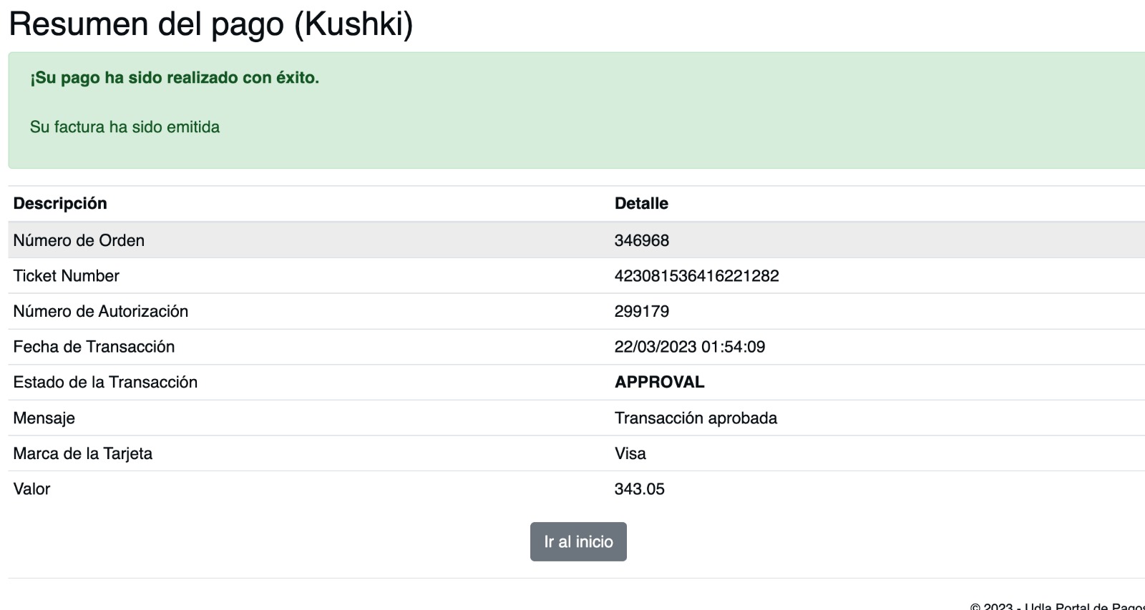The height and width of the screenshot is (610, 1145).
Task: Click the "Detalle" column header
Action: click(x=641, y=203)
